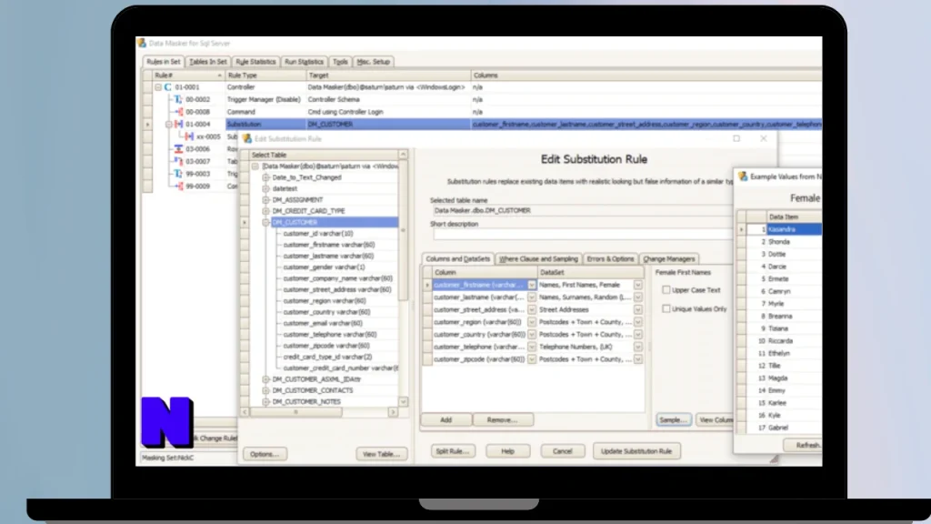This screenshot has height=524, width=931.
Task: Click the substitution icon for rule xx-0005
Action: click(x=189, y=136)
